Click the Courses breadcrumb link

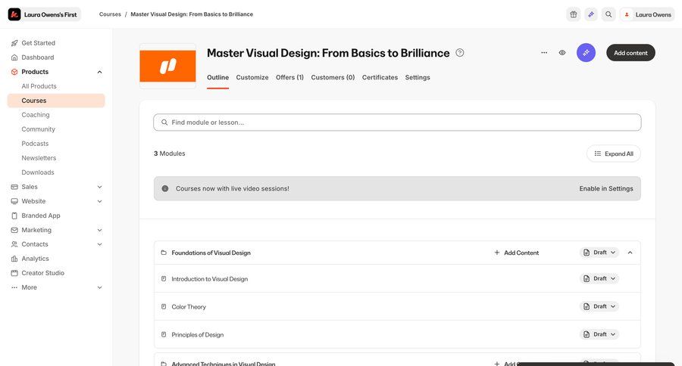[110, 14]
